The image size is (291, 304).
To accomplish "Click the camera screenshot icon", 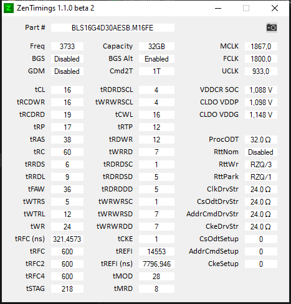I will point(272,27).
